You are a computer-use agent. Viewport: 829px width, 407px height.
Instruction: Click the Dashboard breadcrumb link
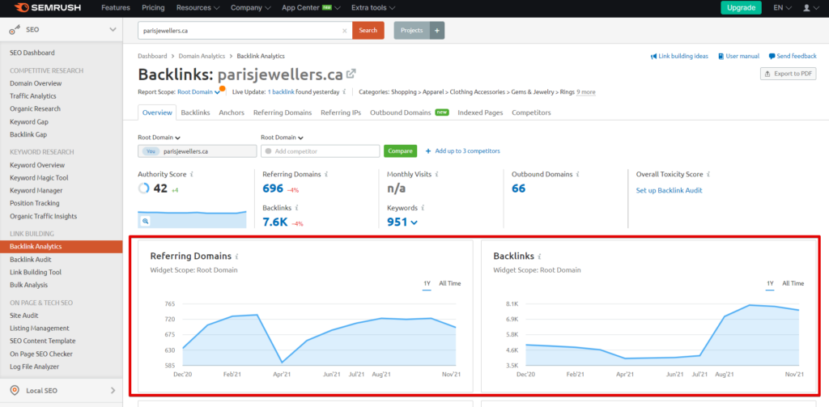pyautogui.click(x=152, y=56)
